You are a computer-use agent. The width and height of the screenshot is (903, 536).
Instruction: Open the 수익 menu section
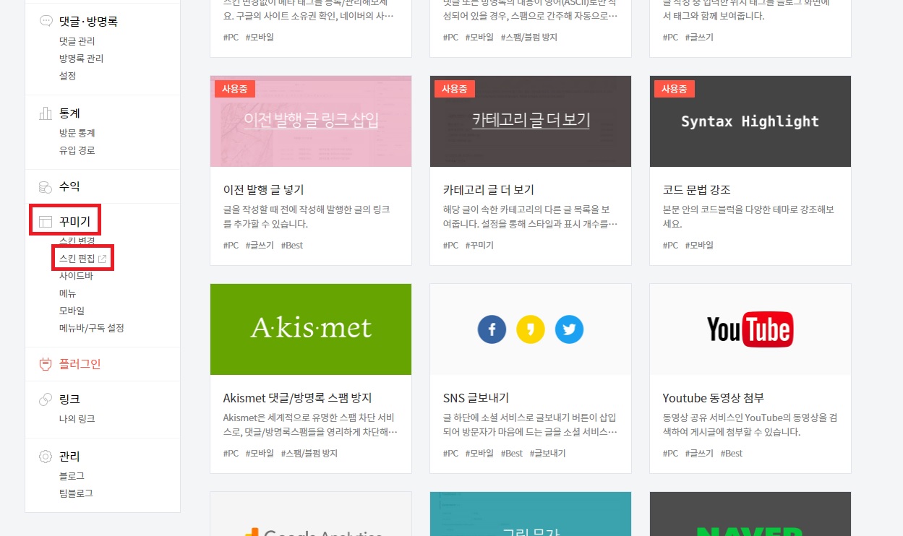(x=69, y=186)
